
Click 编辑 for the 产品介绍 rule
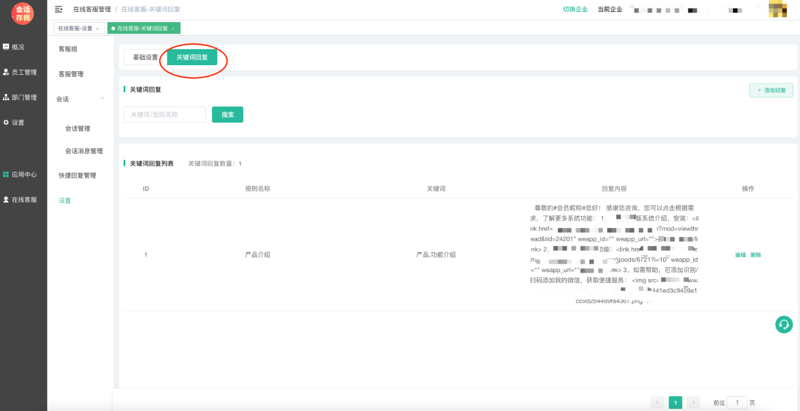[740, 255]
